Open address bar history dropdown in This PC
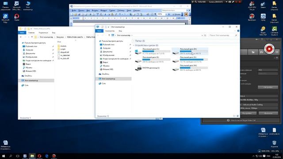This screenshot has width=283, height=159. (x=202, y=35)
